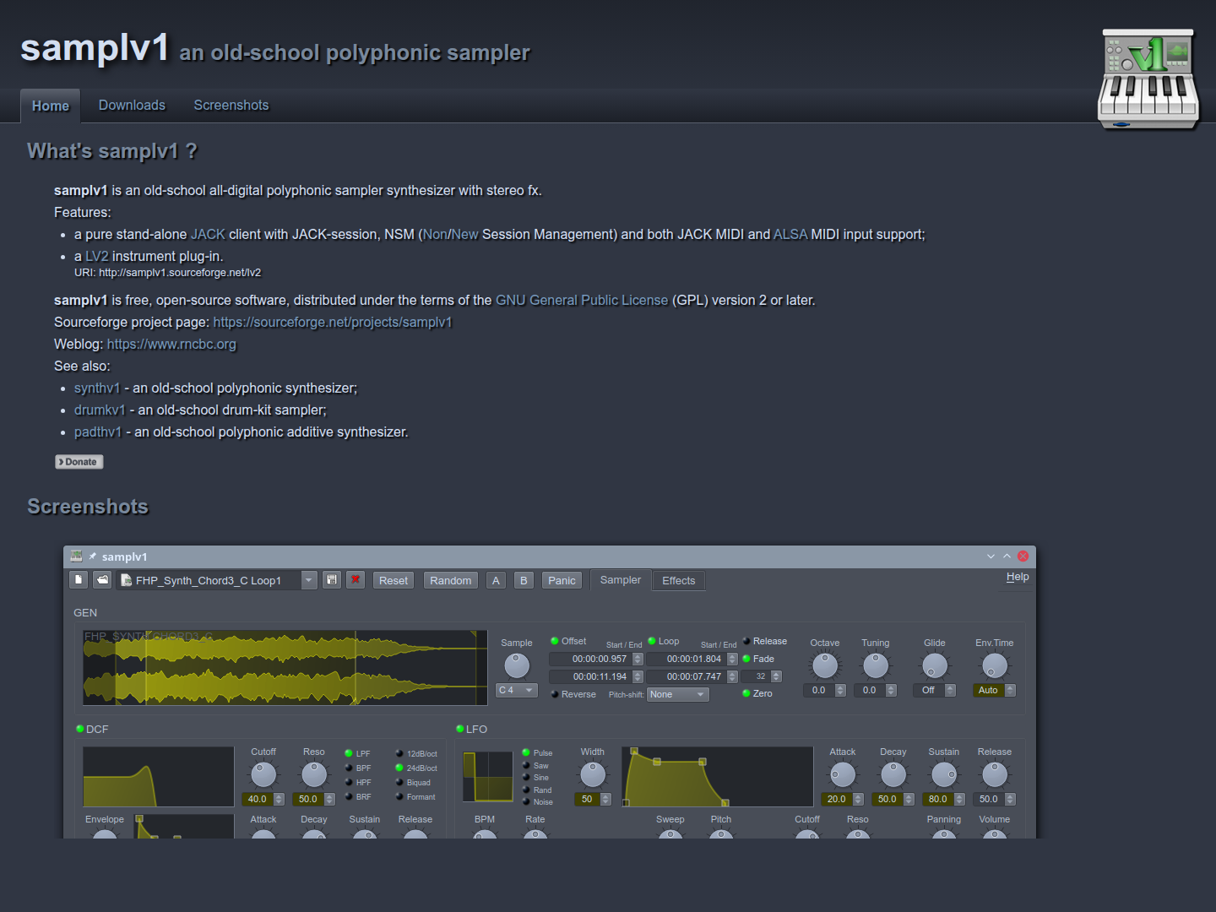This screenshot has width=1216, height=912.
Task: Open the preset name dropdown arrow
Action: tap(309, 580)
